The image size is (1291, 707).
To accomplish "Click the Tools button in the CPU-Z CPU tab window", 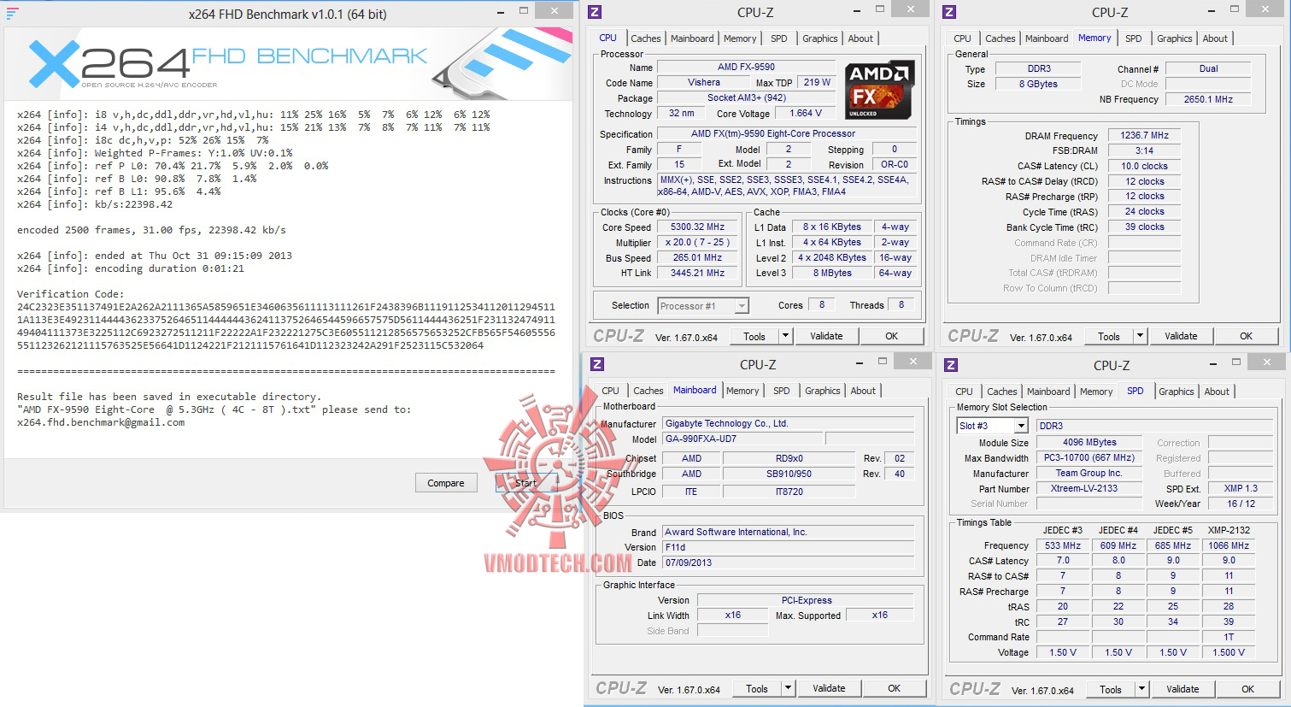I will tap(754, 336).
